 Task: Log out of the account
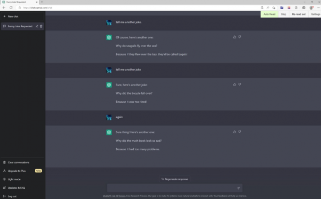tap(22, 196)
